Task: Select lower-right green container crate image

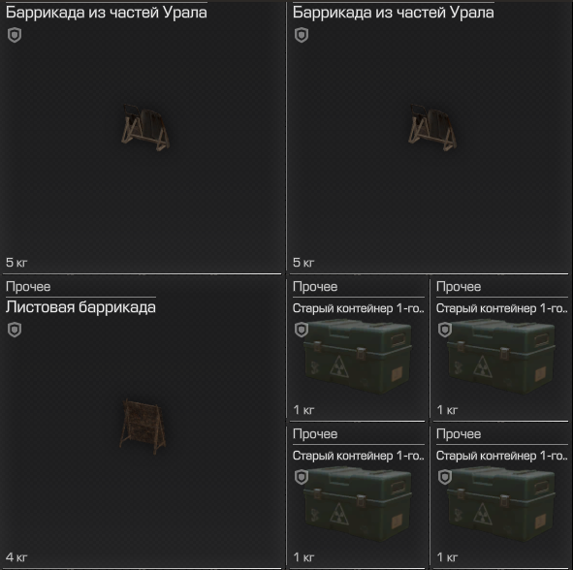Action: pos(501,504)
